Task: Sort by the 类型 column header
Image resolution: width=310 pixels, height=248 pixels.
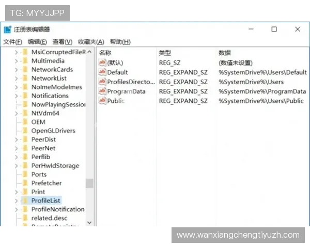Action: coord(165,53)
